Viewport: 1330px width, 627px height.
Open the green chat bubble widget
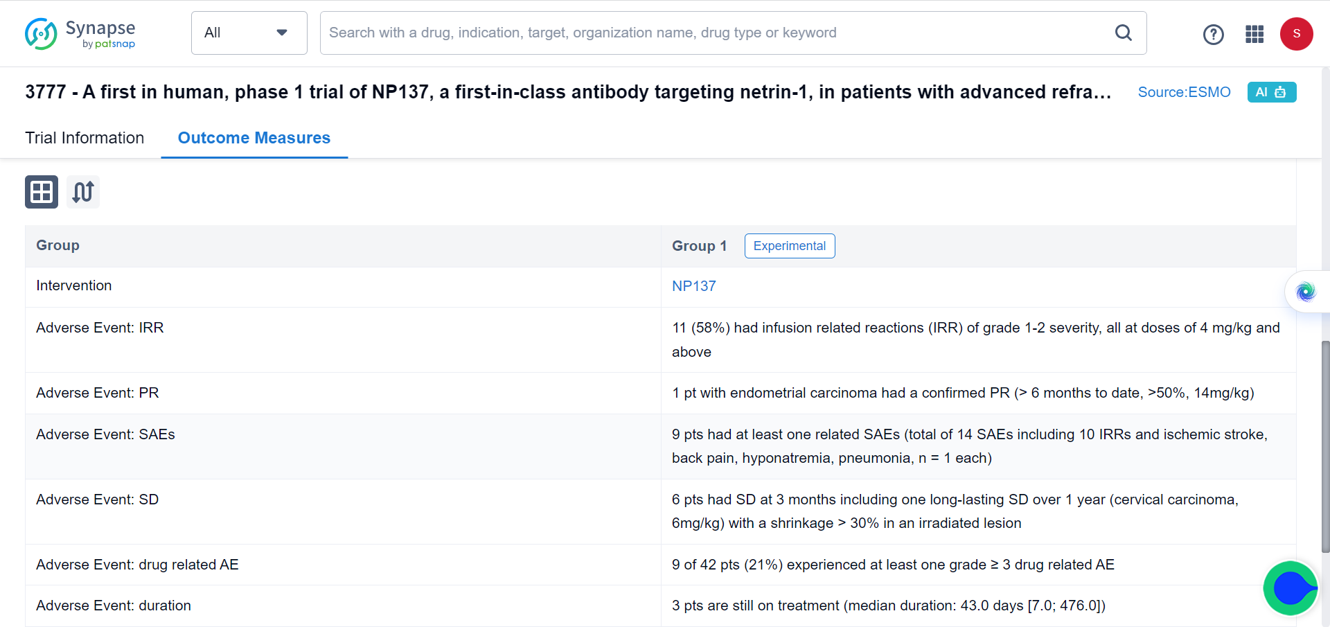tap(1291, 588)
